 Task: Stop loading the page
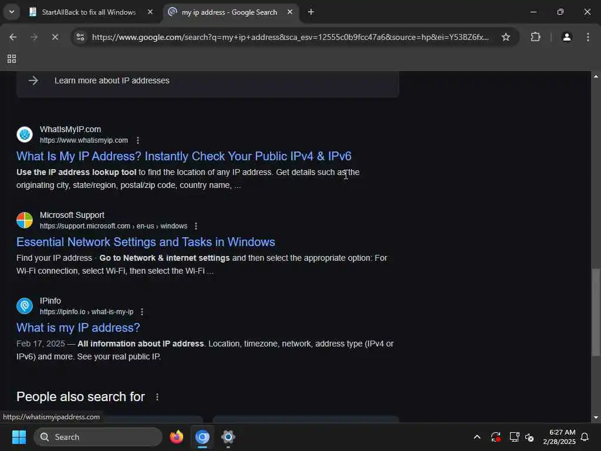click(55, 37)
